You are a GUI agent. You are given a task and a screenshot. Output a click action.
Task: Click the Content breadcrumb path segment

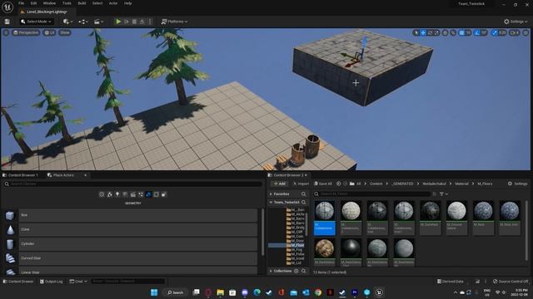(x=376, y=184)
